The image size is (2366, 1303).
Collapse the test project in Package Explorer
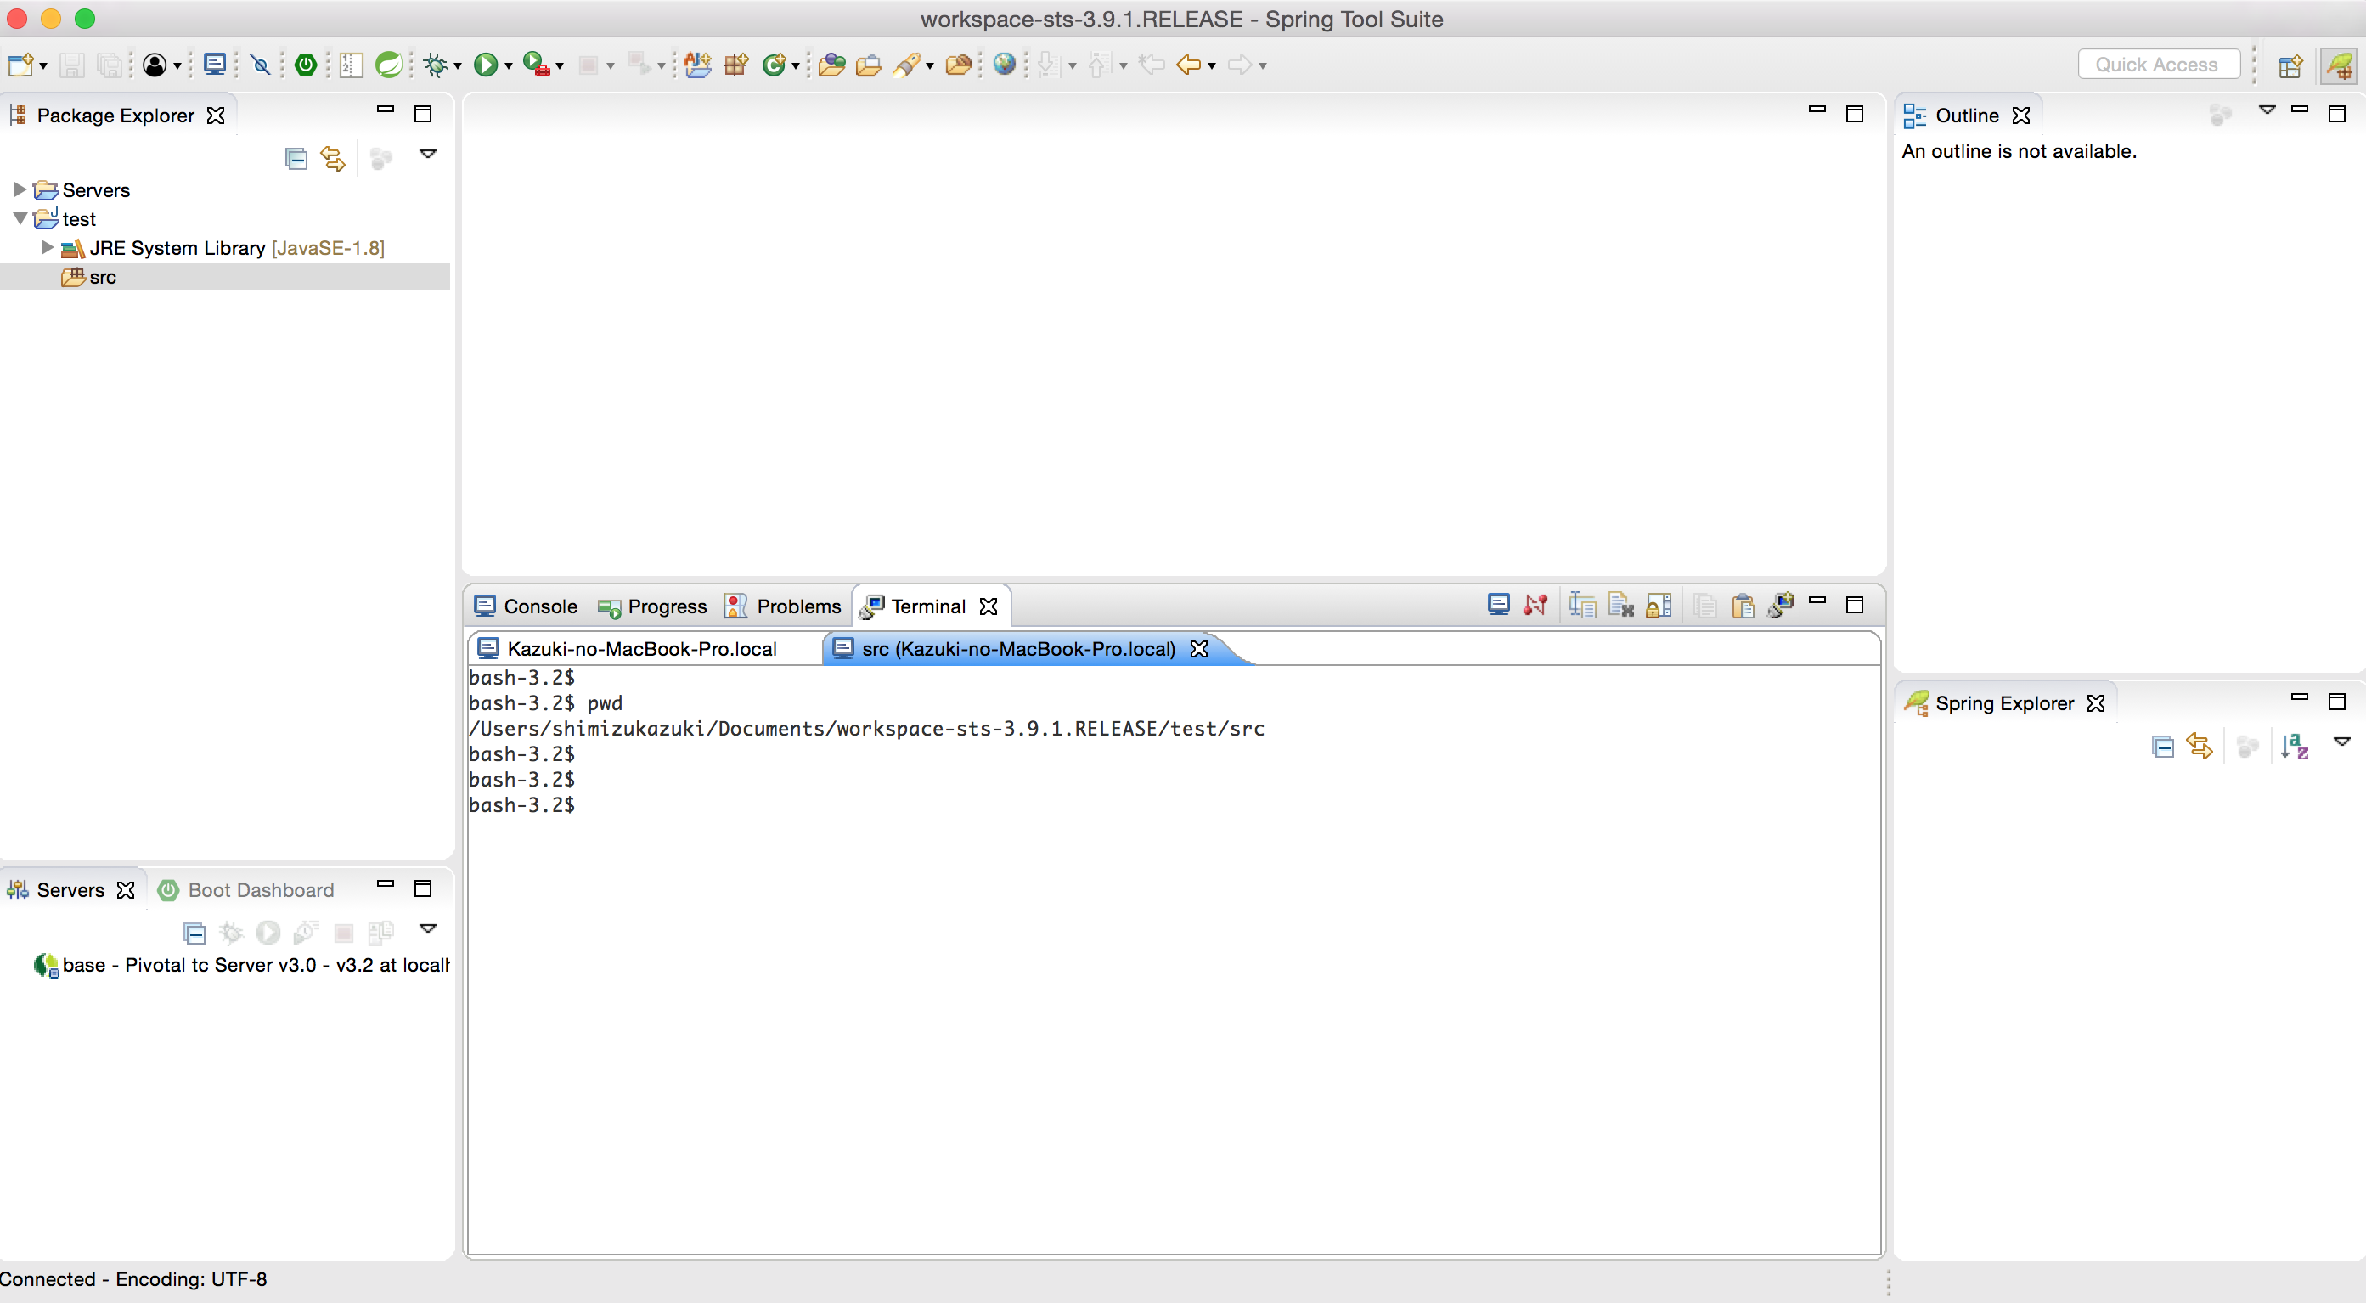click(19, 218)
